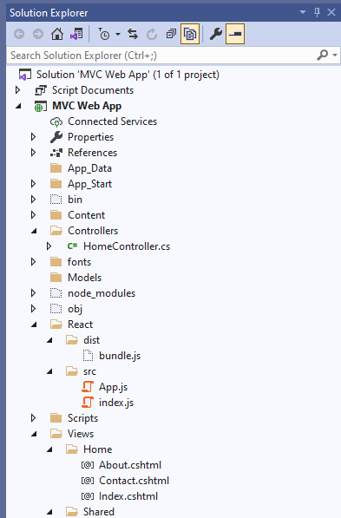Viewport: 341px width, 518px height.
Task: Select About.cshtml file
Action: pyautogui.click(x=130, y=465)
